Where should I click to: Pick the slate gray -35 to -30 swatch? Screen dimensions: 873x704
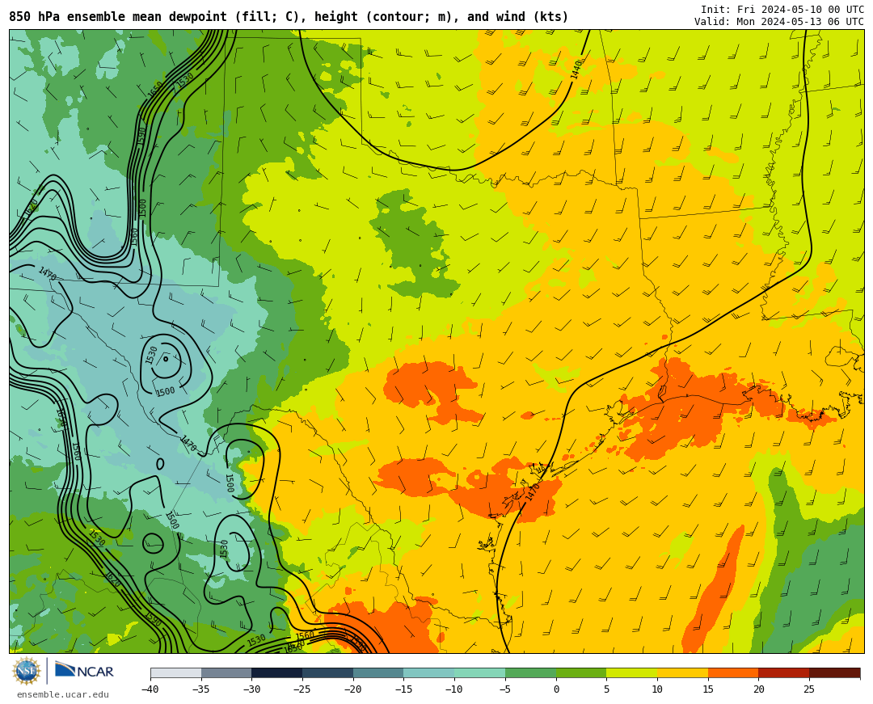pos(226,672)
